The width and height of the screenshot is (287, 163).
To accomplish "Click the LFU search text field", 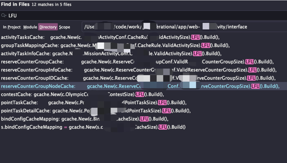I will [x=131, y=16].
